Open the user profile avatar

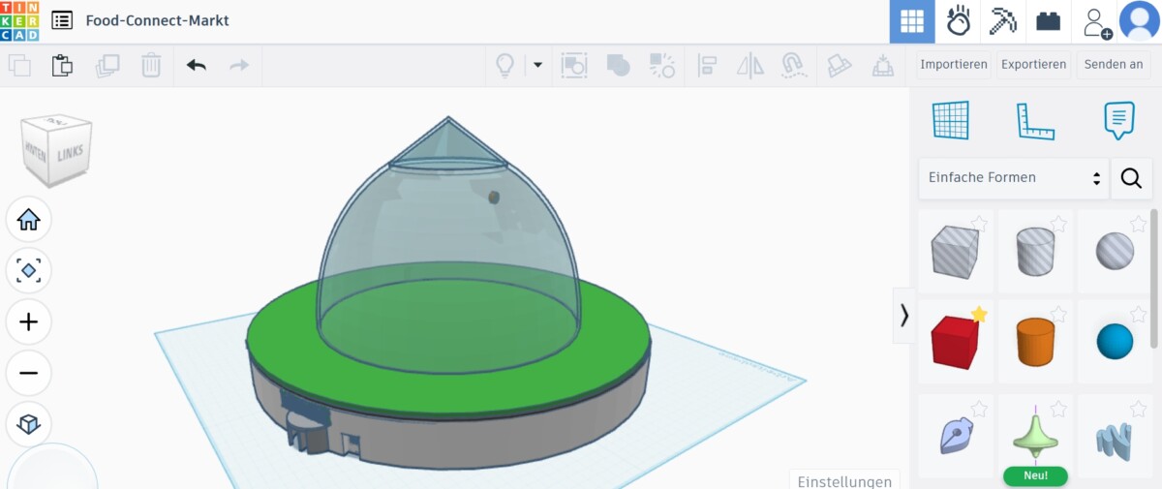[1140, 21]
